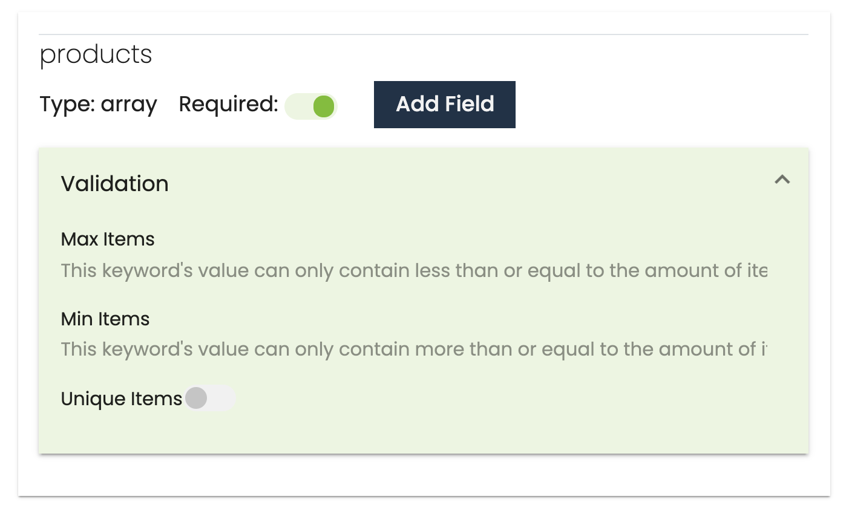Click the gray knob of Unique Items switch

[x=196, y=398]
